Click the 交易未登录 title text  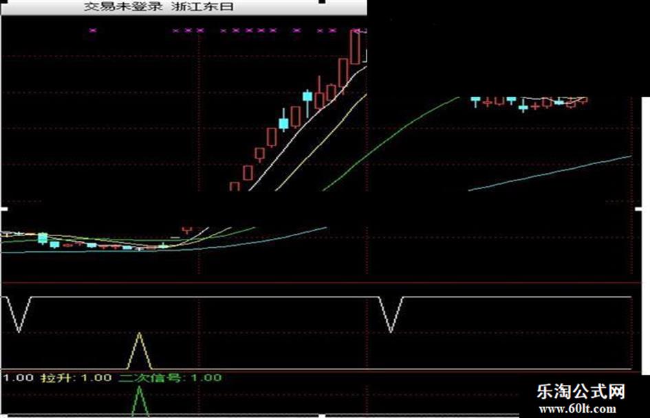point(123,7)
